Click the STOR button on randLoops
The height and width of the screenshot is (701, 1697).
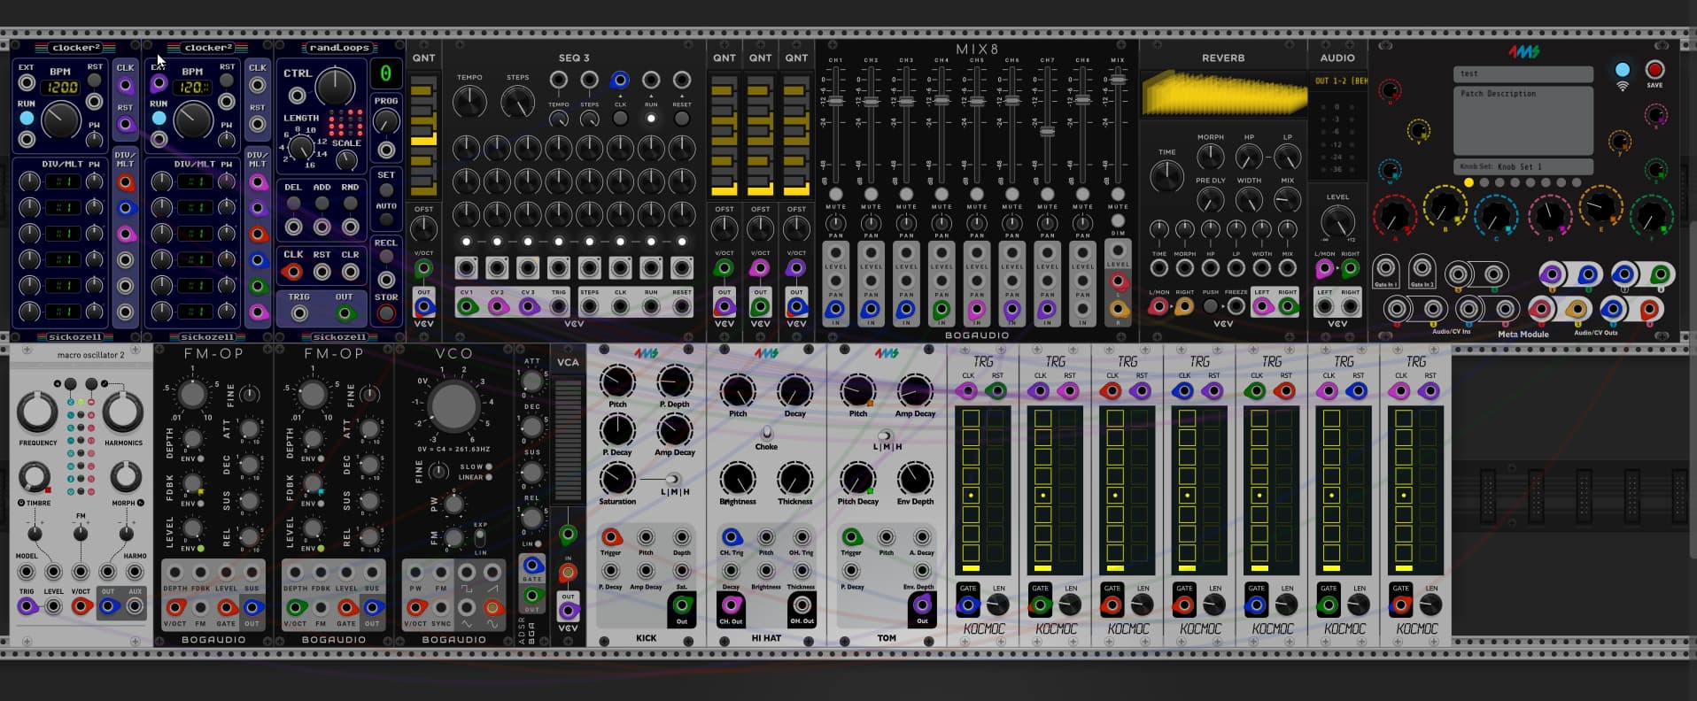[386, 313]
